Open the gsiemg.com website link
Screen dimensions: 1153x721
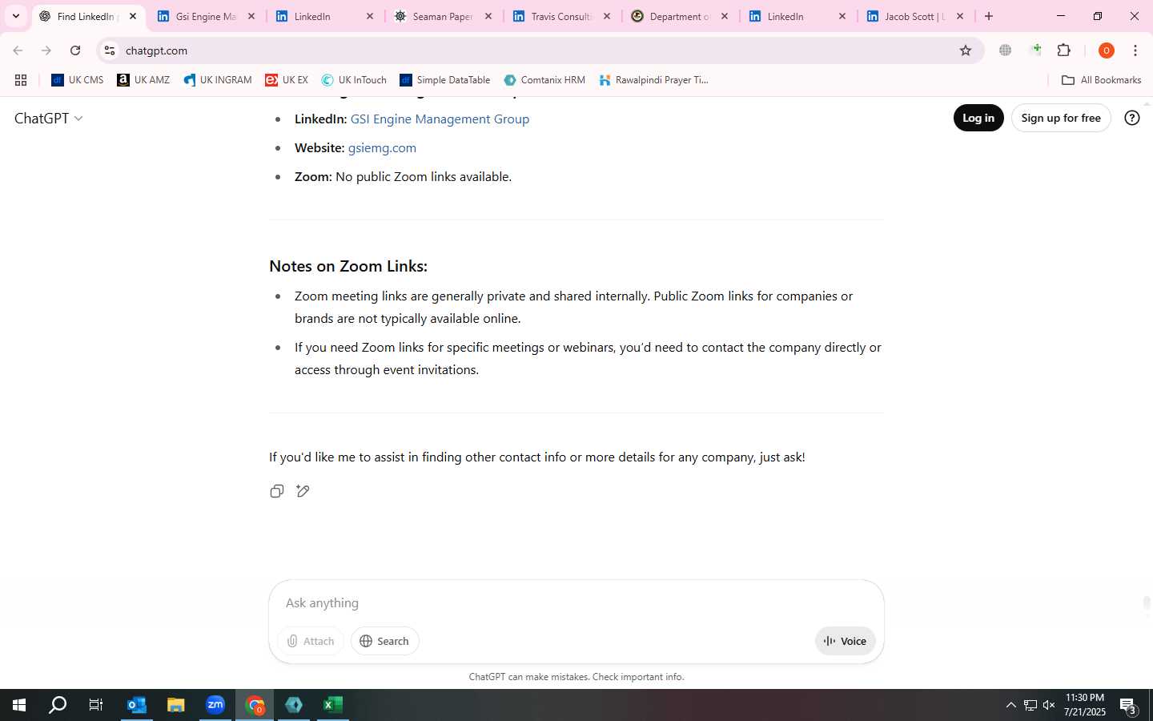point(382,147)
